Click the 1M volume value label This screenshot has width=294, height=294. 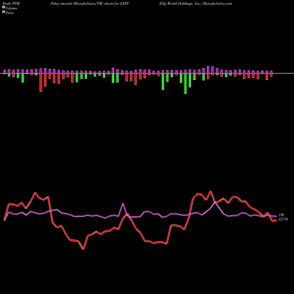pyautogui.click(x=281, y=215)
